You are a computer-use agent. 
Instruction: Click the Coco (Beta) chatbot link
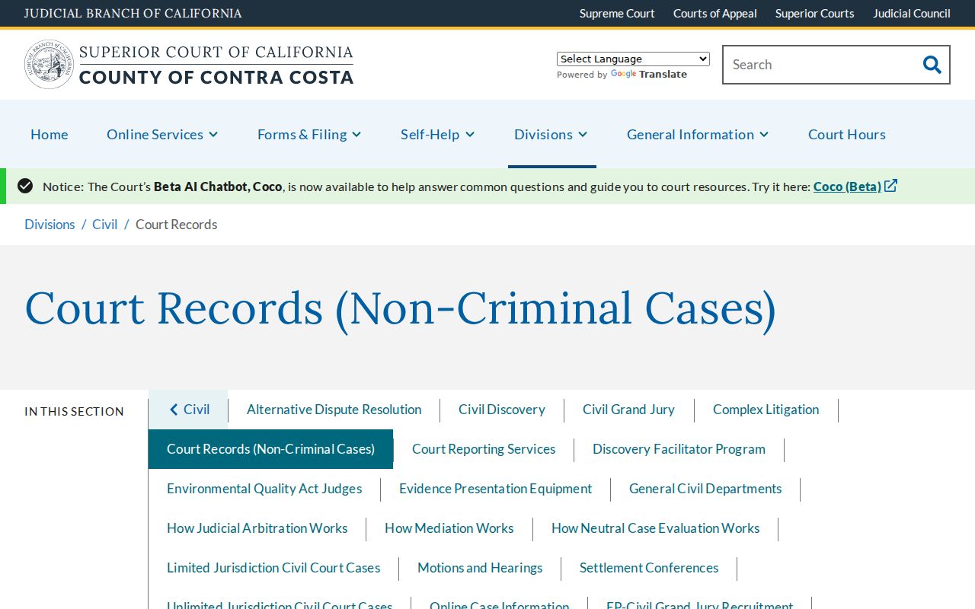click(x=847, y=186)
